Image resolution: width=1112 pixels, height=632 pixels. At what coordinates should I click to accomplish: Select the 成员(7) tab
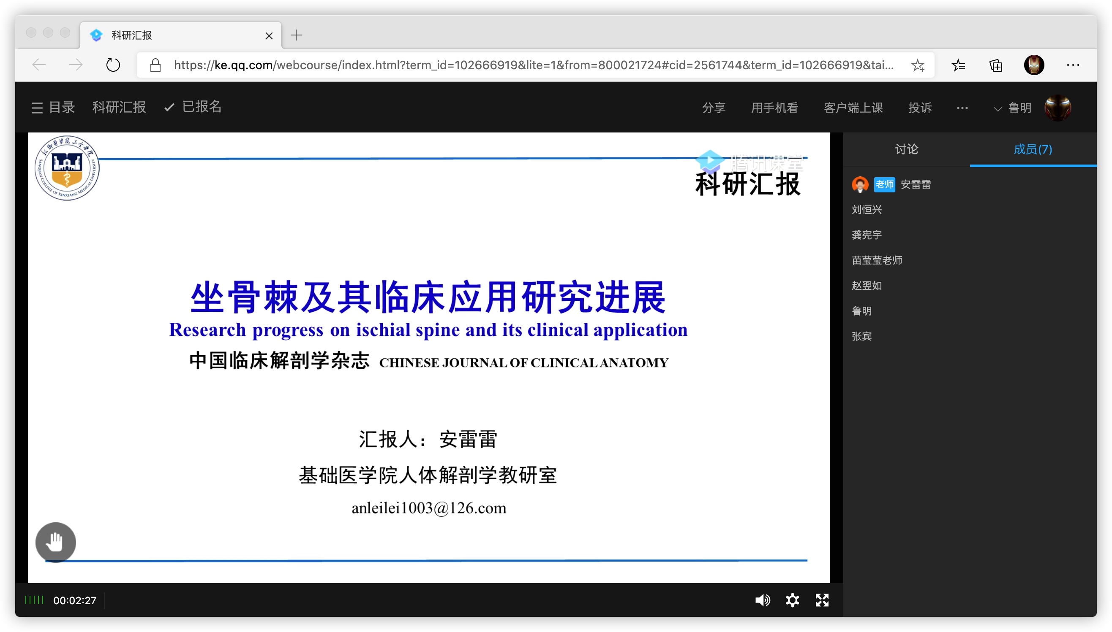point(1033,149)
